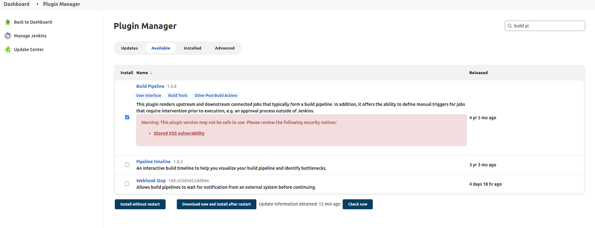Click the search magnifier icon
The image size is (595, 228).
coord(509,26)
